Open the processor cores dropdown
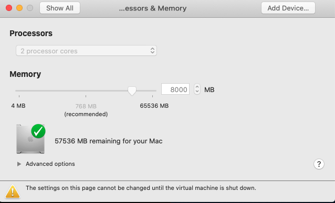This screenshot has width=335, height=203. pyautogui.click(x=86, y=51)
